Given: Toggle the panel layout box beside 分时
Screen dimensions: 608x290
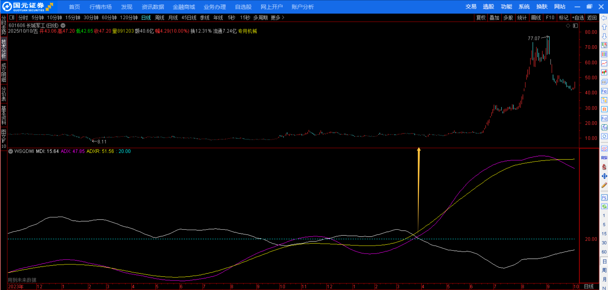Looking at the screenshot, I should [12, 18].
